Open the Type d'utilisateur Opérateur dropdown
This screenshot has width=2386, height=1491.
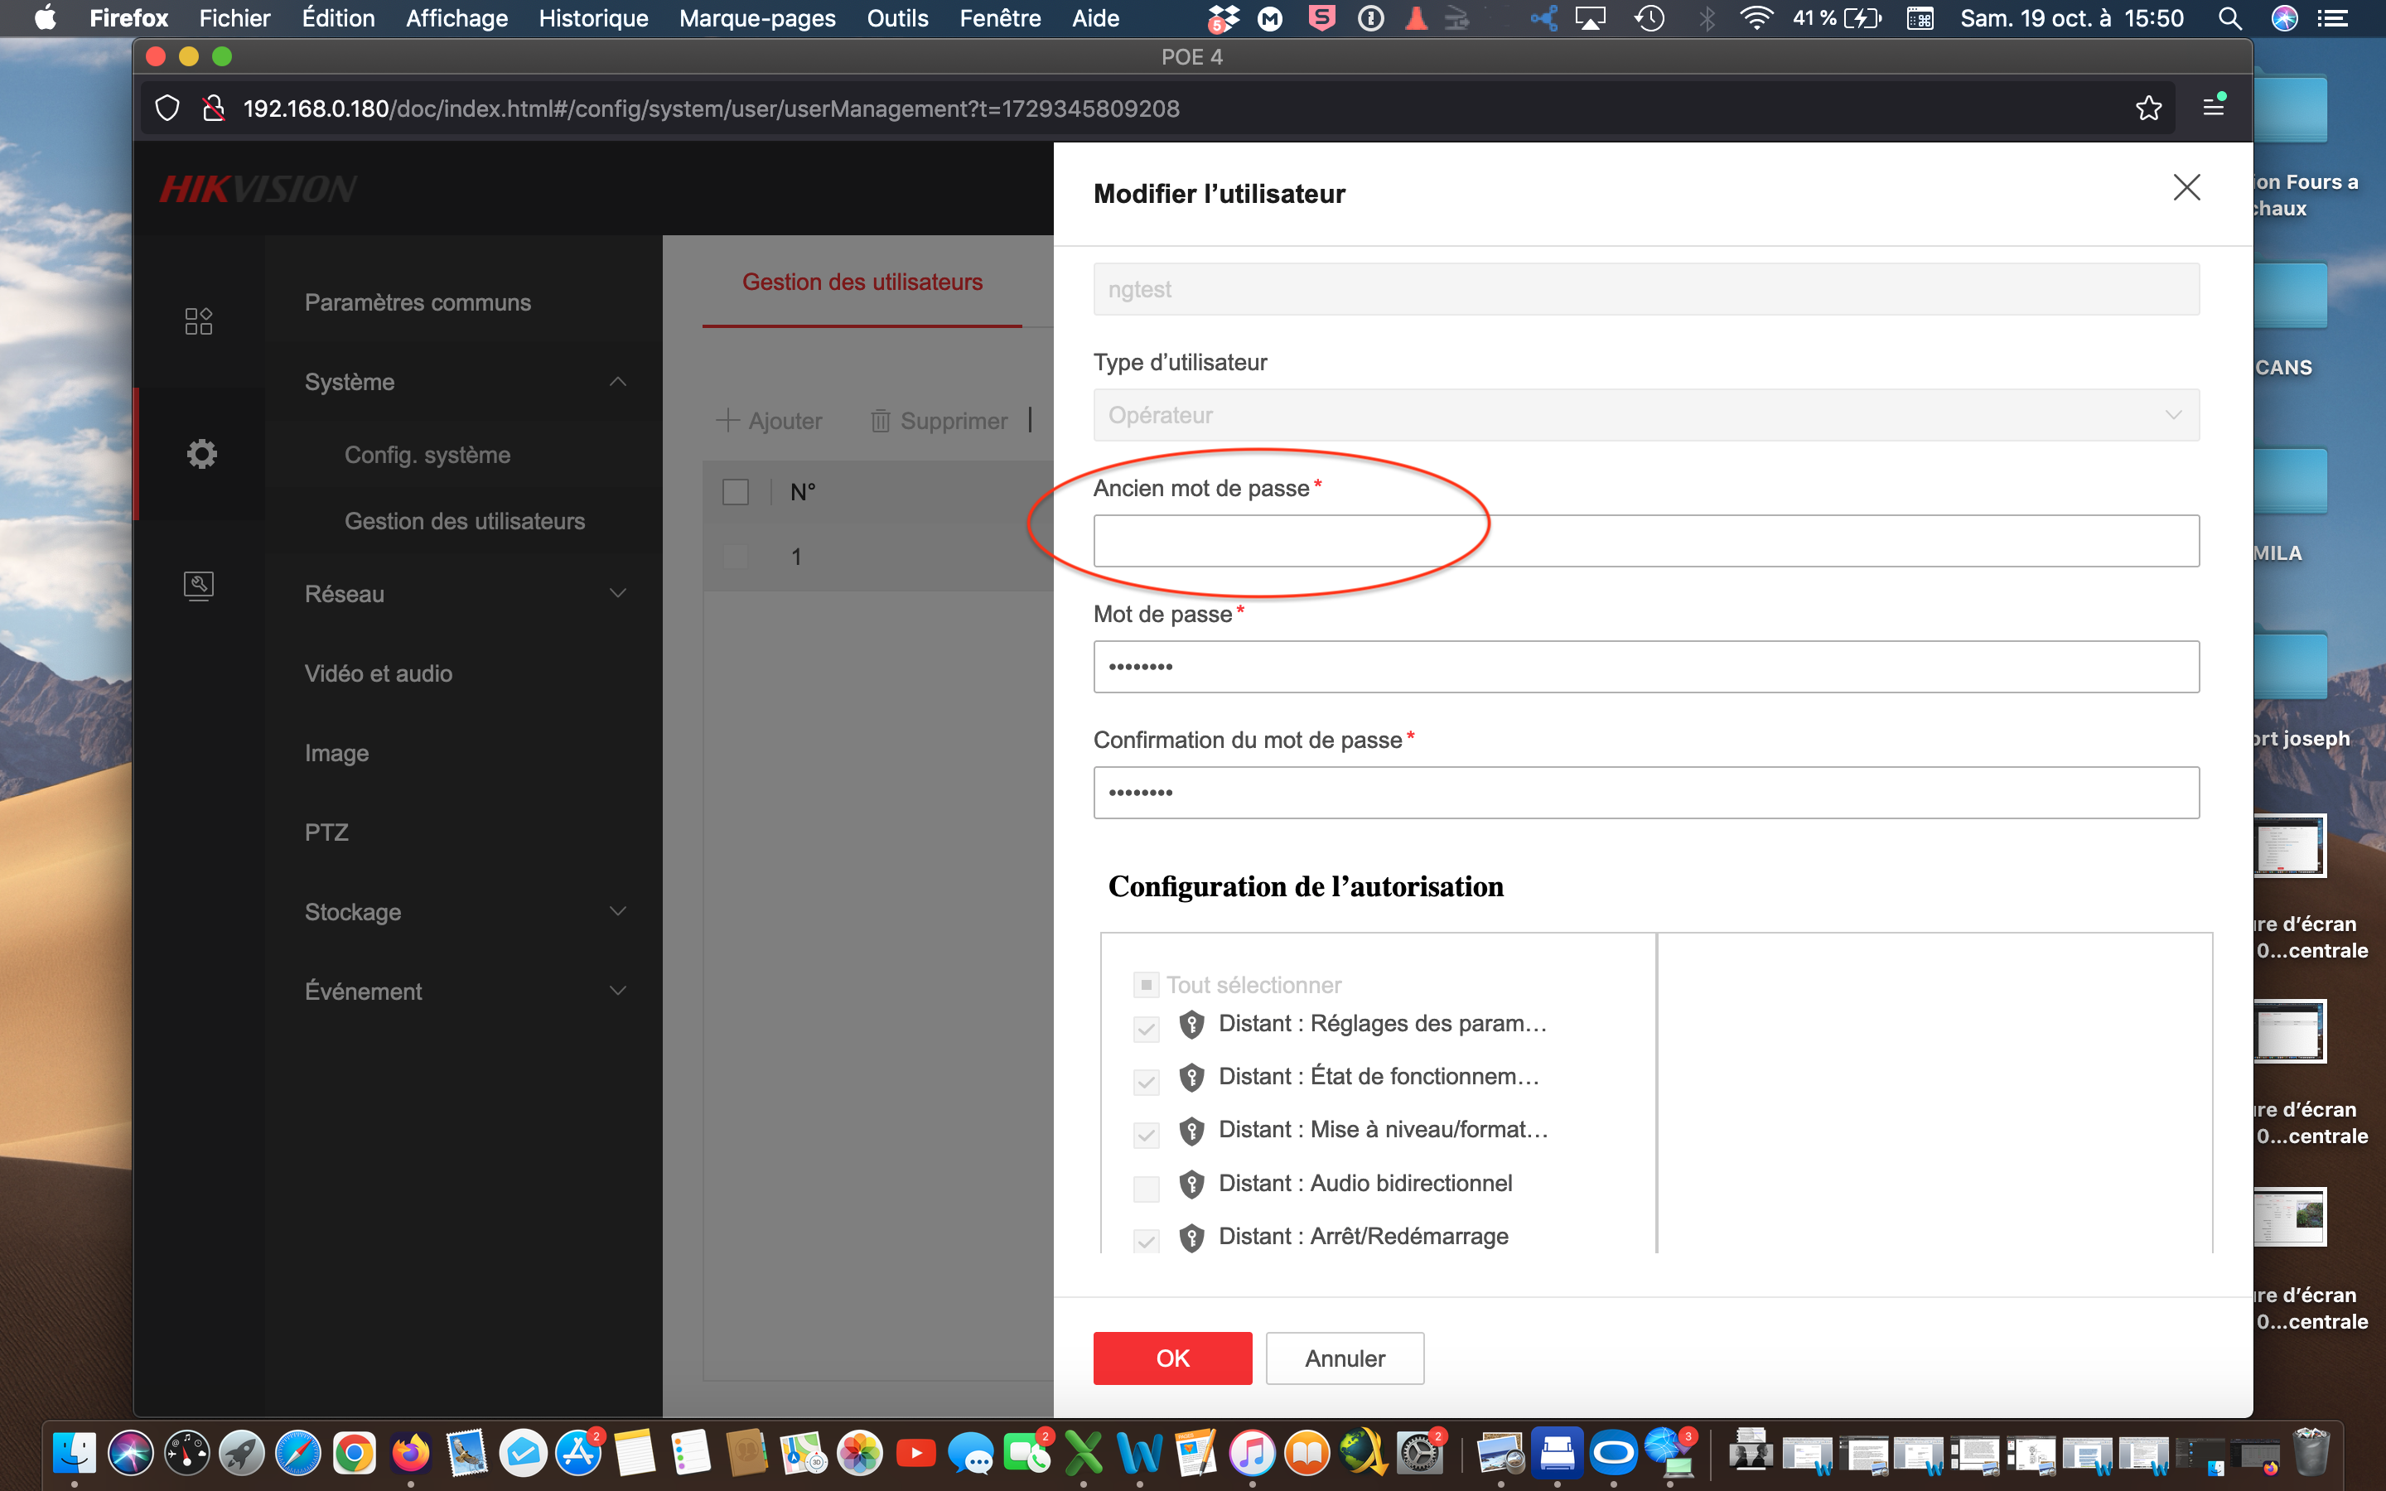tap(1645, 415)
